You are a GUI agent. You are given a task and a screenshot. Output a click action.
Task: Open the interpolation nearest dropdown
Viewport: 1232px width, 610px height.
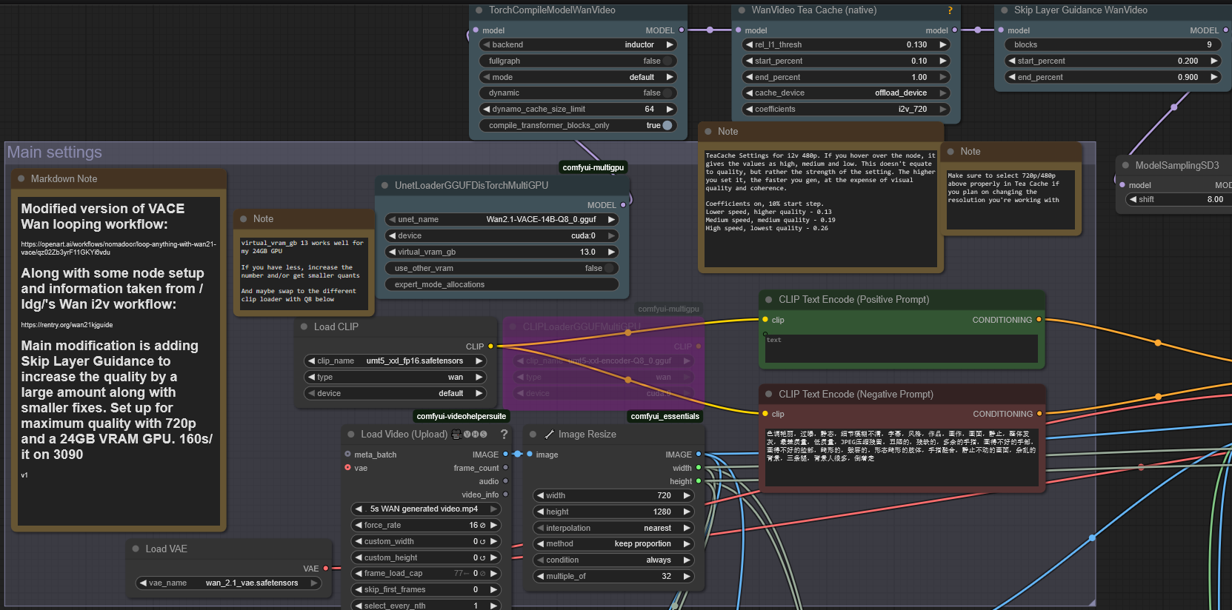(613, 529)
